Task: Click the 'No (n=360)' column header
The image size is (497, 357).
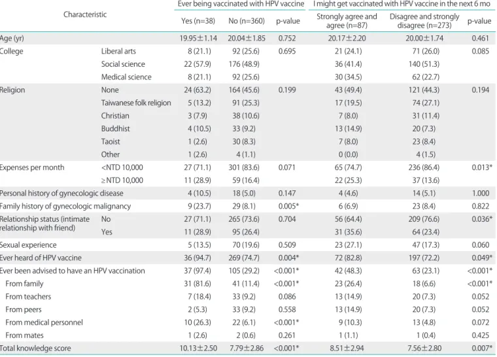Action: 247,21
